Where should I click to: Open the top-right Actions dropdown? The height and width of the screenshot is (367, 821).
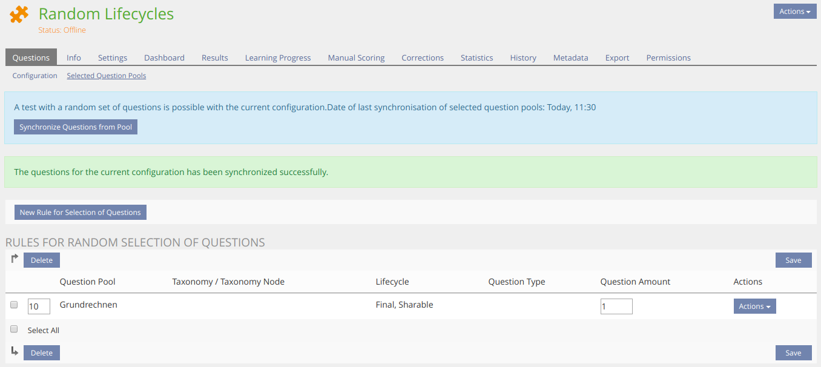(x=795, y=12)
